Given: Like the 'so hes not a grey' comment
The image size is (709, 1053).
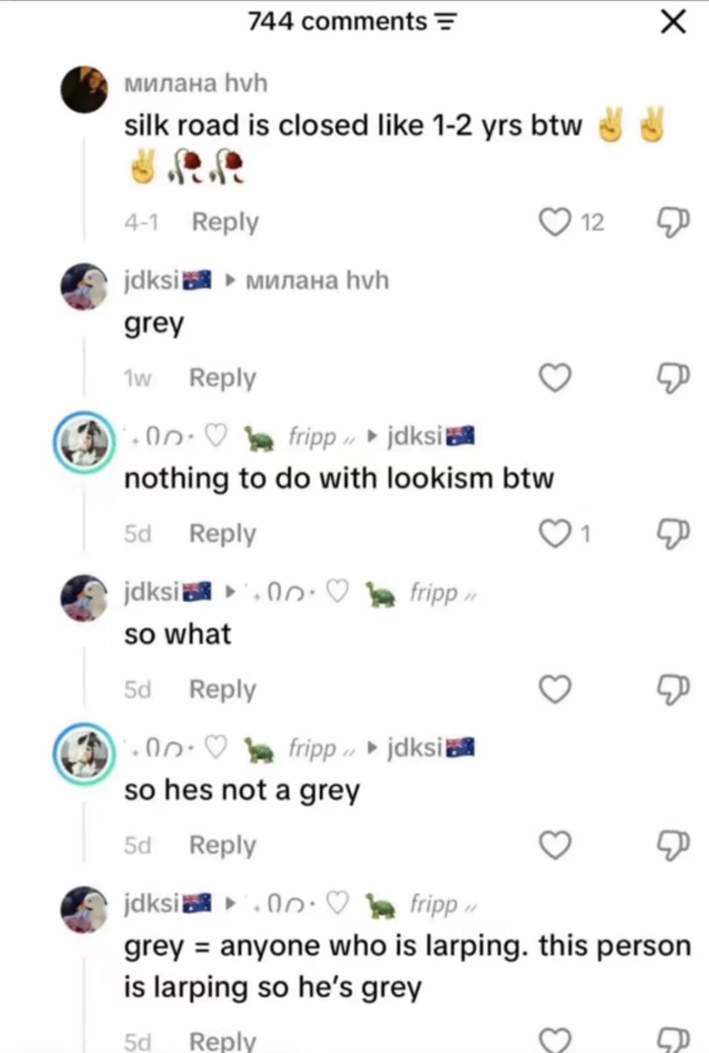Looking at the screenshot, I should (x=555, y=845).
